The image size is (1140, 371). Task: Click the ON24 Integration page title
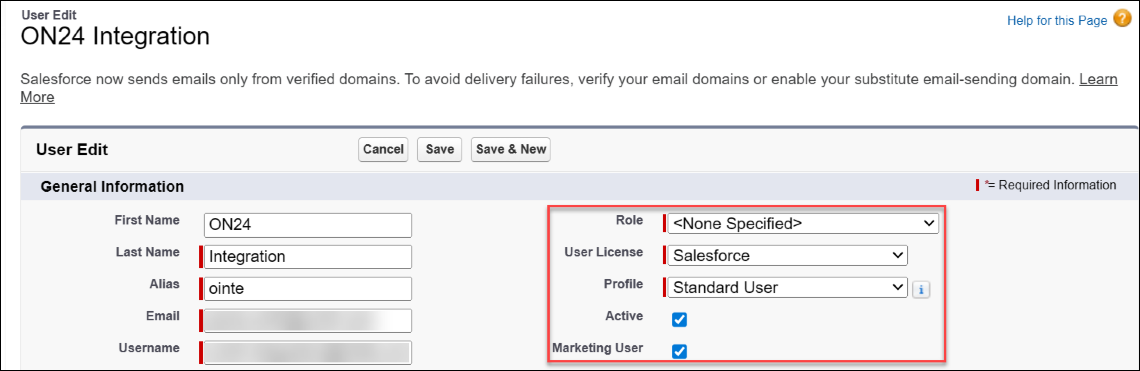point(115,36)
